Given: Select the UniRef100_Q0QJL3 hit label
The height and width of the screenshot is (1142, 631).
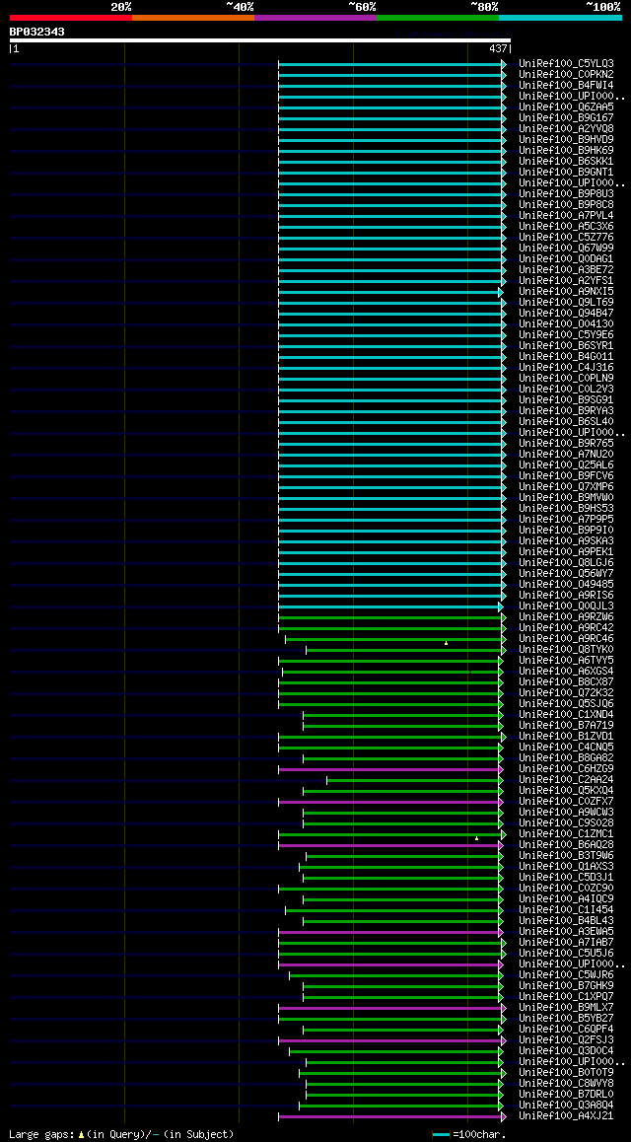Looking at the screenshot, I should click(x=566, y=606).
